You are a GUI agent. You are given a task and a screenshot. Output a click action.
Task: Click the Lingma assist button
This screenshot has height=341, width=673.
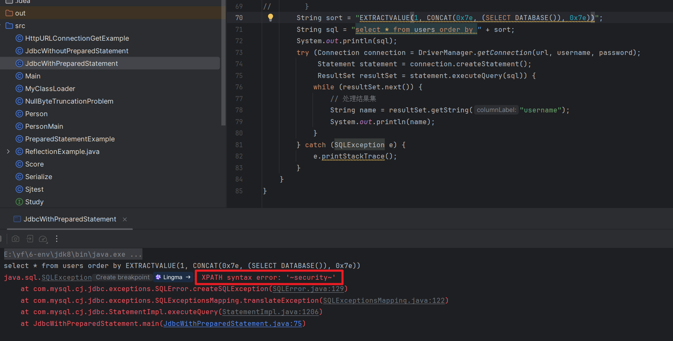point(173,277)
